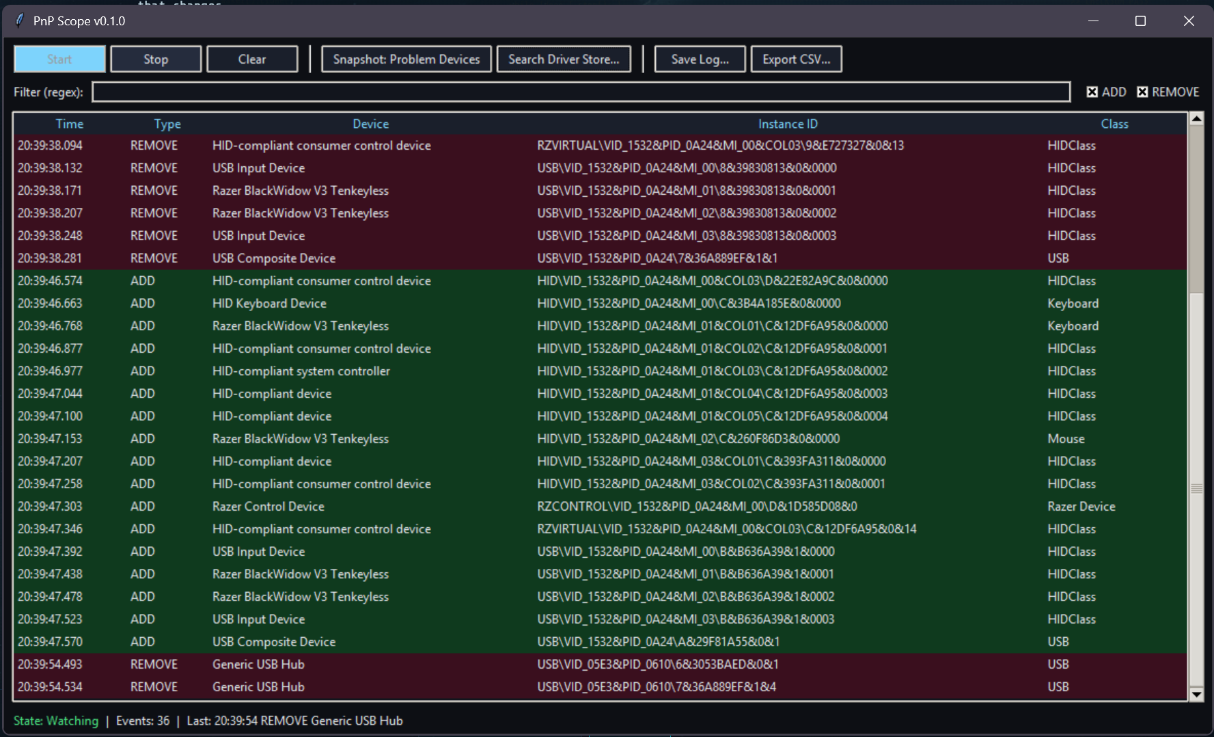1214x737 pixels.
Task: Click the Razer Device class cell
Action: (x=1081, y=506)
